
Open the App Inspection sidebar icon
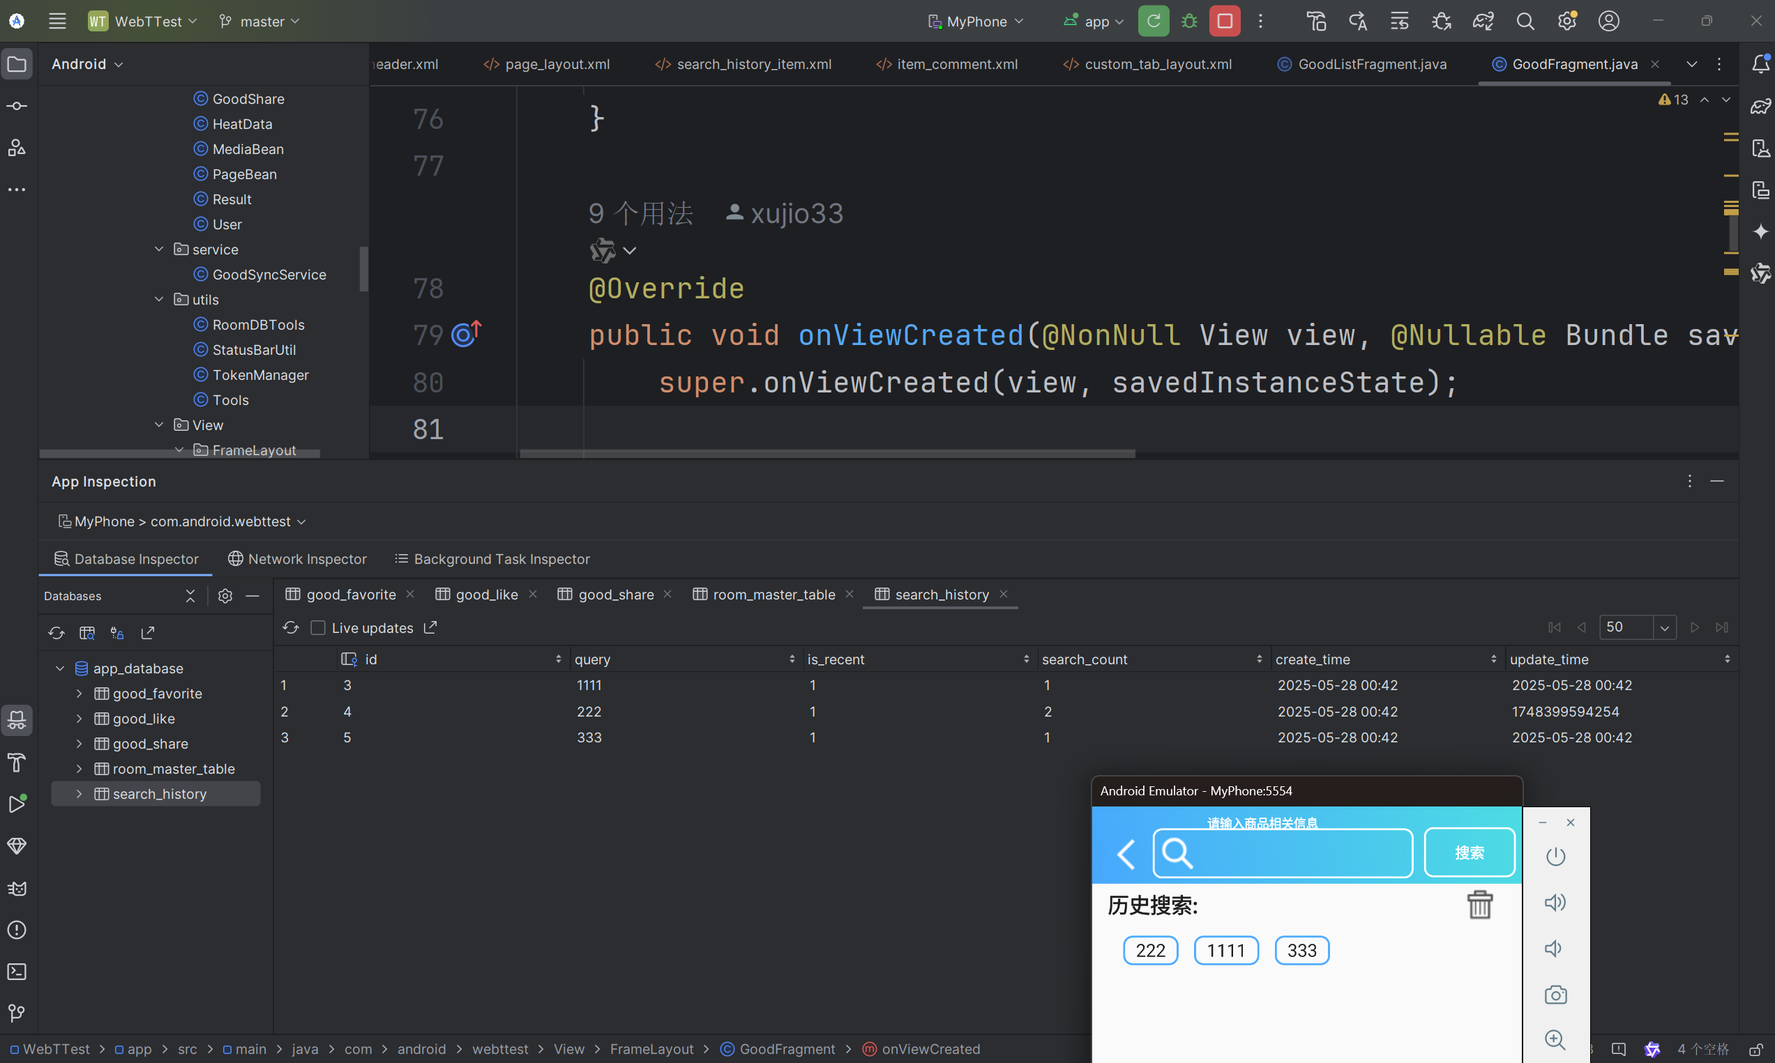pos(17,720)
